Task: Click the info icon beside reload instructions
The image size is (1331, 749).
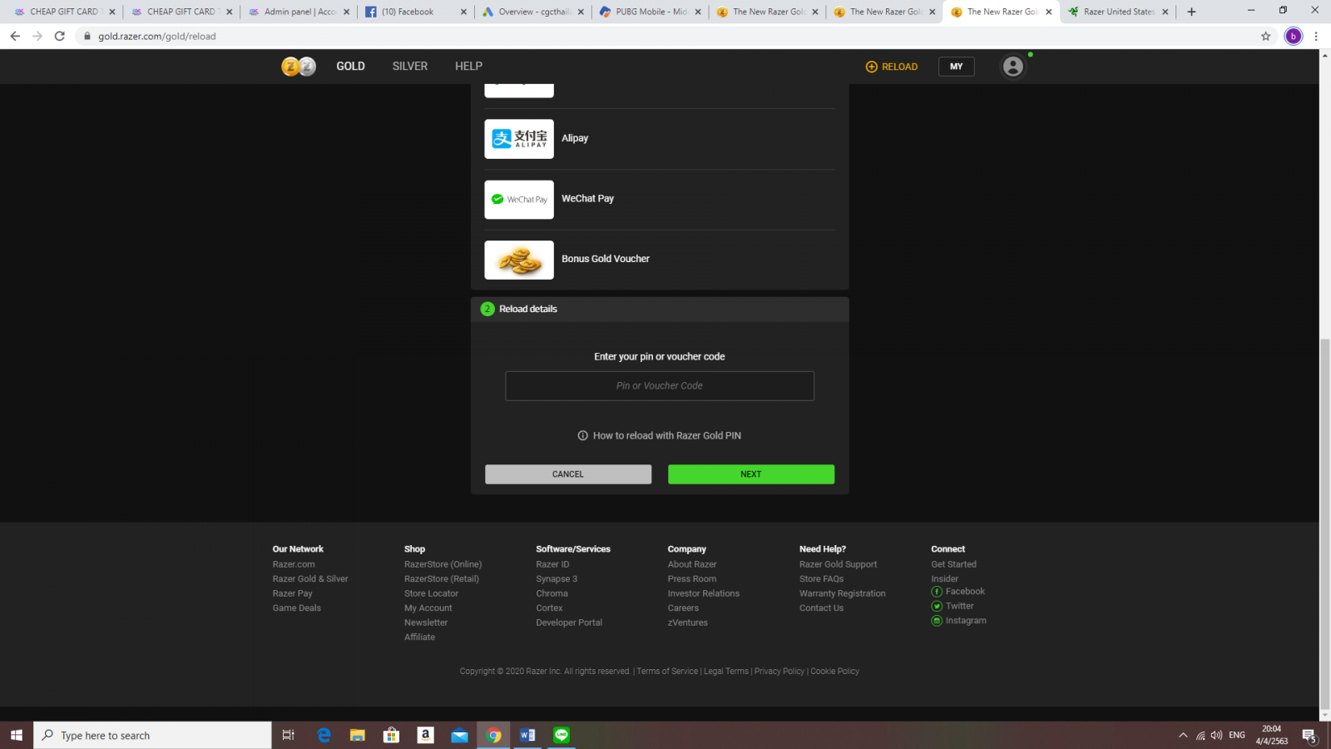Action: click(x=583, y=435)
